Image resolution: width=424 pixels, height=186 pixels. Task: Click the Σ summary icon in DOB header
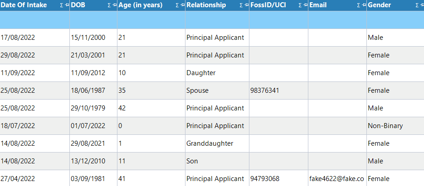[109, 5]
